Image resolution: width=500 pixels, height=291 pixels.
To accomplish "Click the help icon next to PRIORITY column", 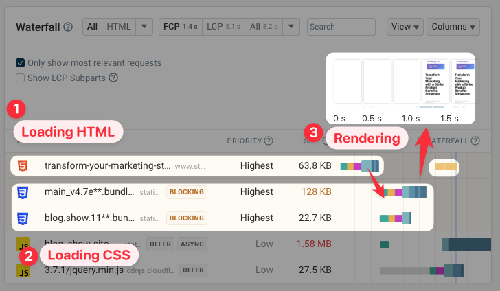I will [x=269, y=141].
